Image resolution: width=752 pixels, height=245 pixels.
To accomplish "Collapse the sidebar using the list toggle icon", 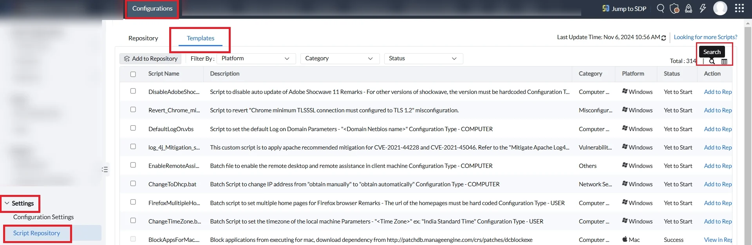I will coord(105,169).
